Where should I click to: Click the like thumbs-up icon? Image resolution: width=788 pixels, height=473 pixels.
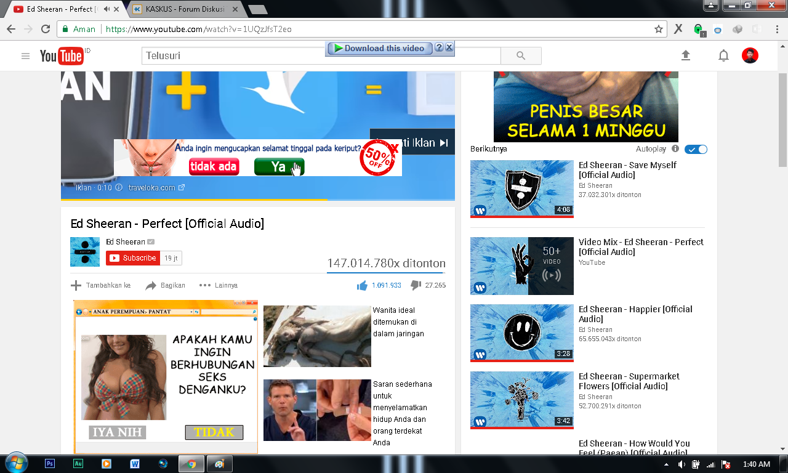[x=362, y=285]
